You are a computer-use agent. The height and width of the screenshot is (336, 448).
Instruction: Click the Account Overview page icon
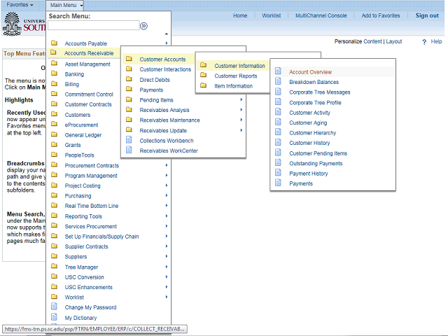[278, 71]
